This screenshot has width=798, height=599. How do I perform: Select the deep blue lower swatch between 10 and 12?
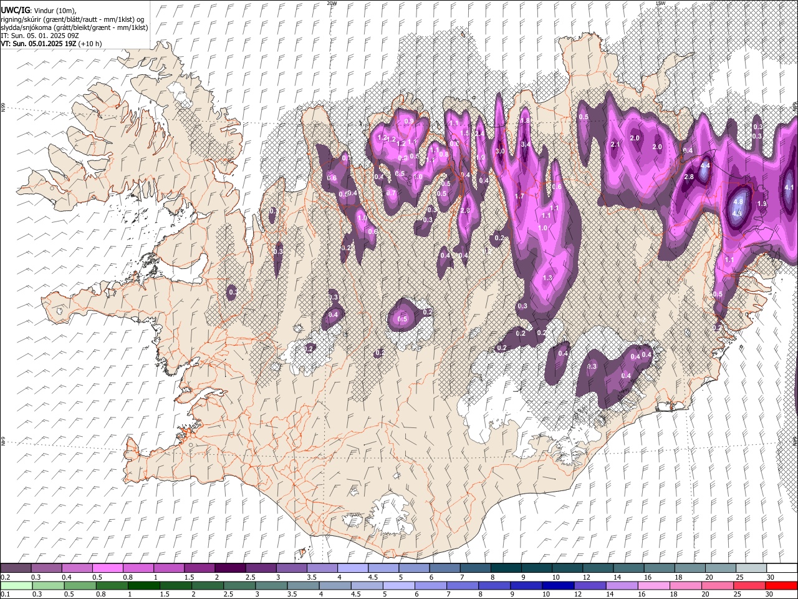(559, 585)
